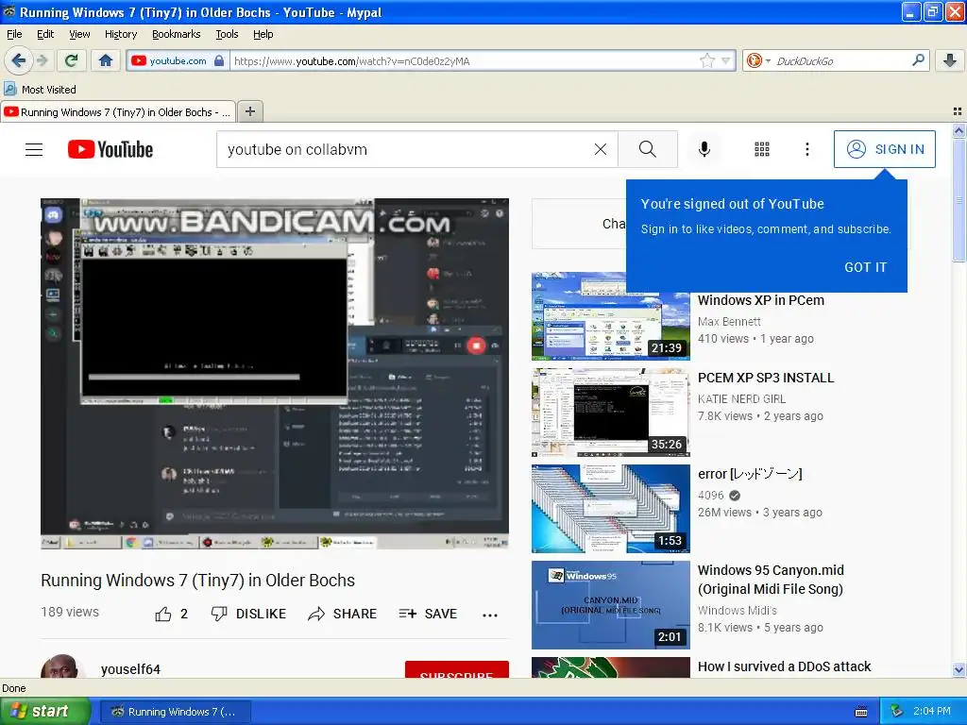Click the youtube.com site identity badge
This screenshot has height=725, width=967.
(x=178, y=60)
